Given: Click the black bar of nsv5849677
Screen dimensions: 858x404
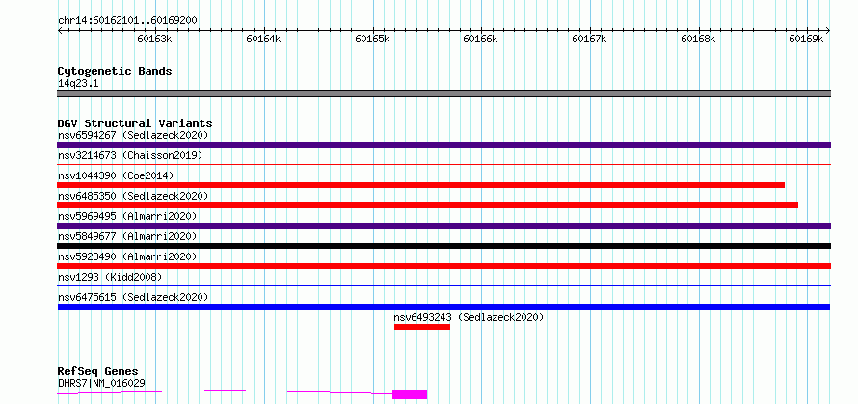Looking at the screenshot, I should (443, 246).
